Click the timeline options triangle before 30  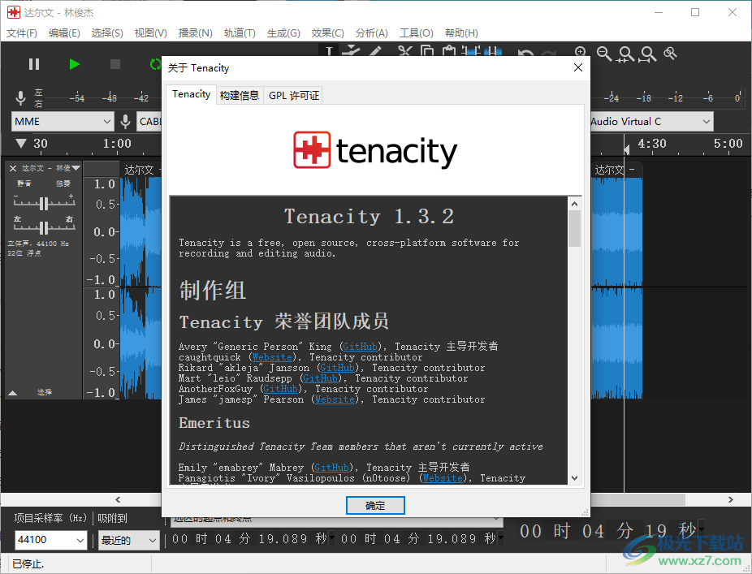pyautogui.click(x=20, y=144)
